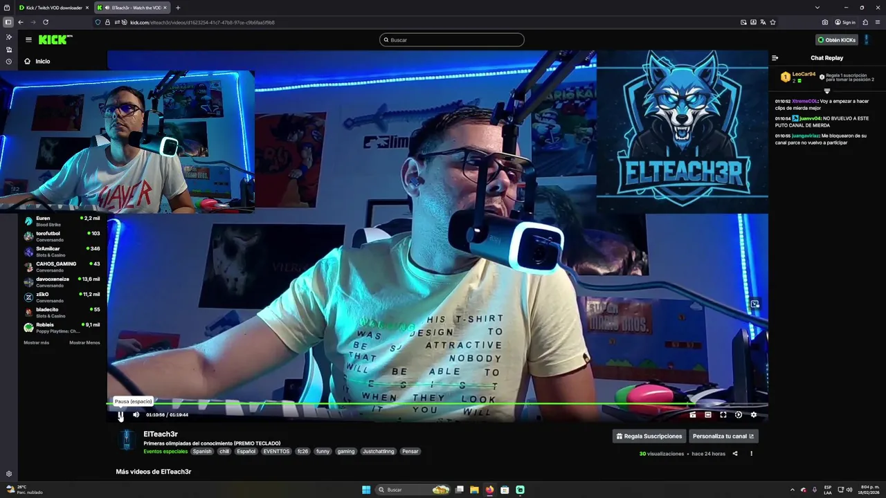Open sidebar settings gear at bottom-left
This screenshot has height=498, width=886.
pos(9,474)
